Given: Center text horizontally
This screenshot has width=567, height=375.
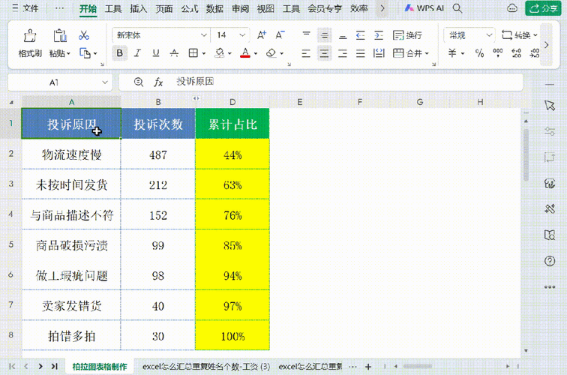Looking at the screenshot, I should [324, 53].
